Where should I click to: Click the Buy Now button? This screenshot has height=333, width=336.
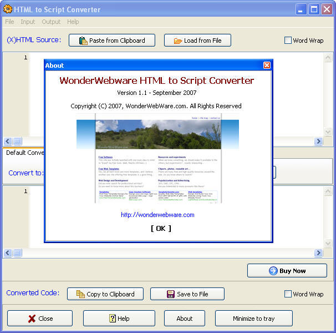coord(287,271)
